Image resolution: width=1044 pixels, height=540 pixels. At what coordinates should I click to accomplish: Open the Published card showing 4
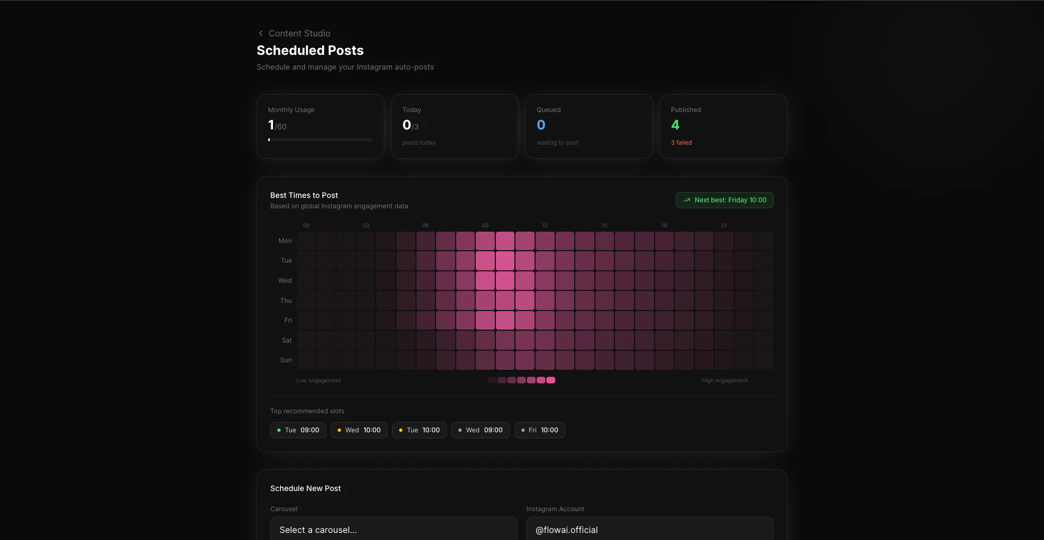723,126
